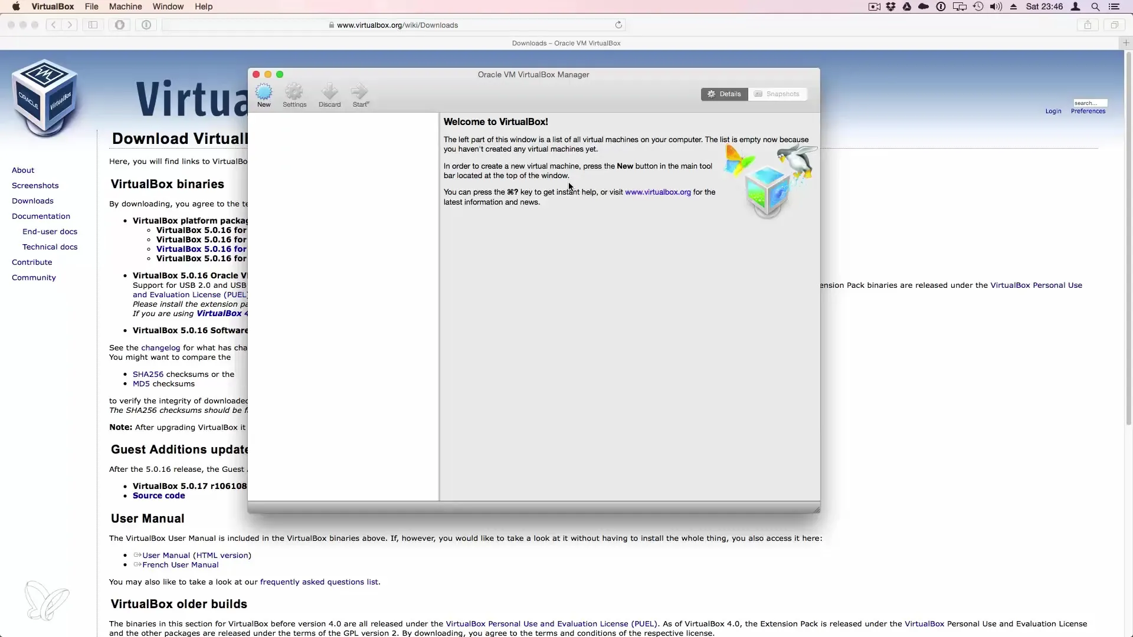Viewport: 1133px width, 637px height.
Task: Open Contribute link in site sidebar
Action: click(32, 262)
